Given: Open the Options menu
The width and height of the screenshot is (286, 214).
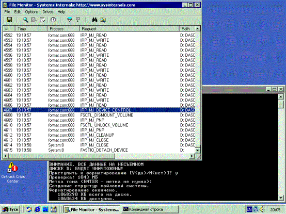Looking at the screenshot, I should tap(31, 12).
